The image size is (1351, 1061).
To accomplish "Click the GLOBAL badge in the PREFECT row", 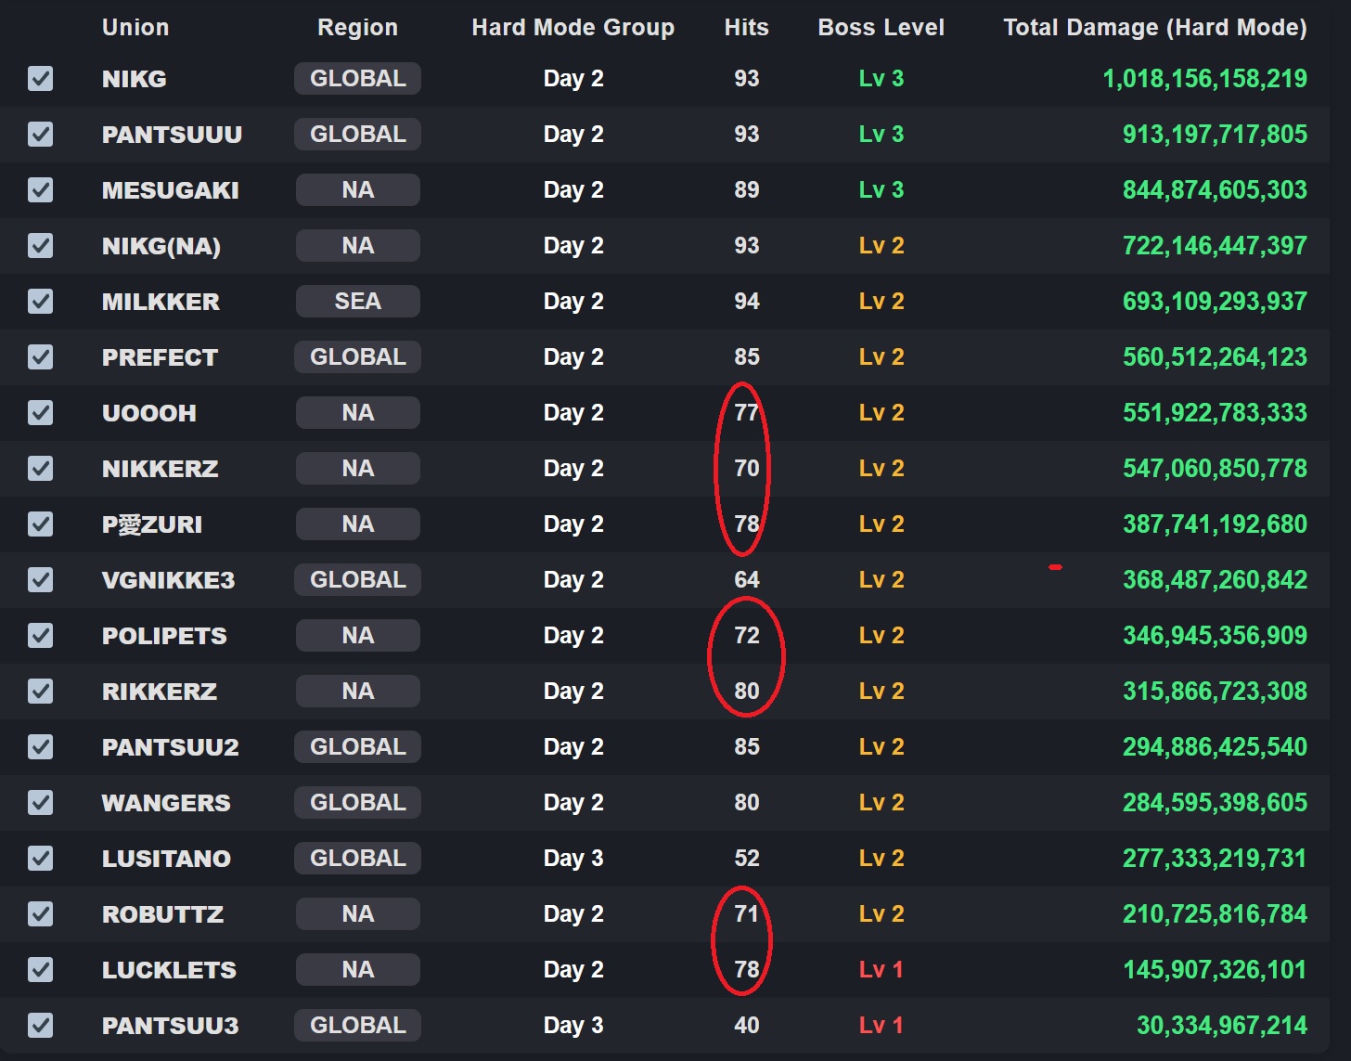I will (x=357, y=357).
